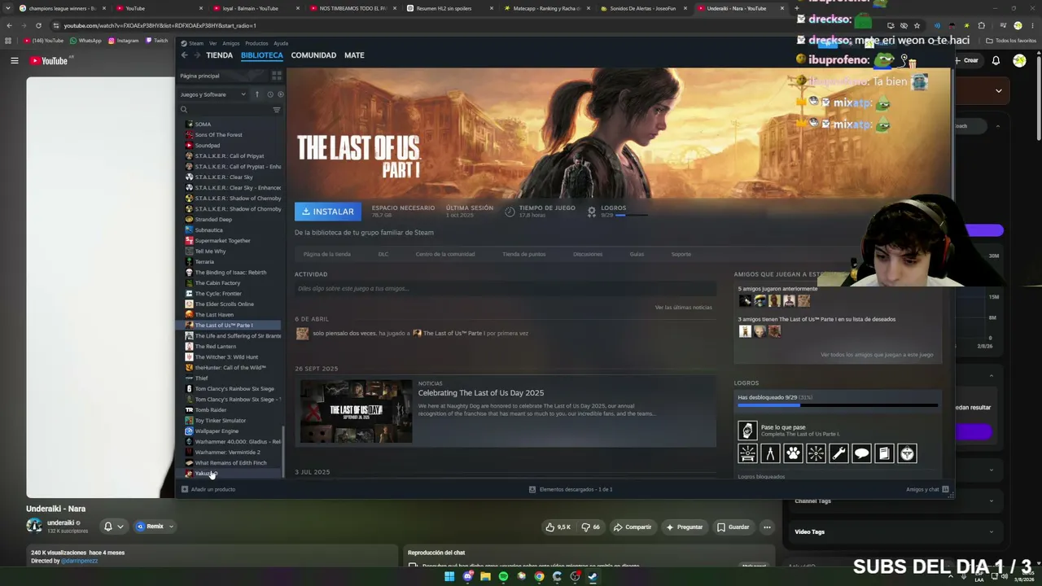
Task: Switch to the BIBLIOTECA tab
Action: pos(262,55)
